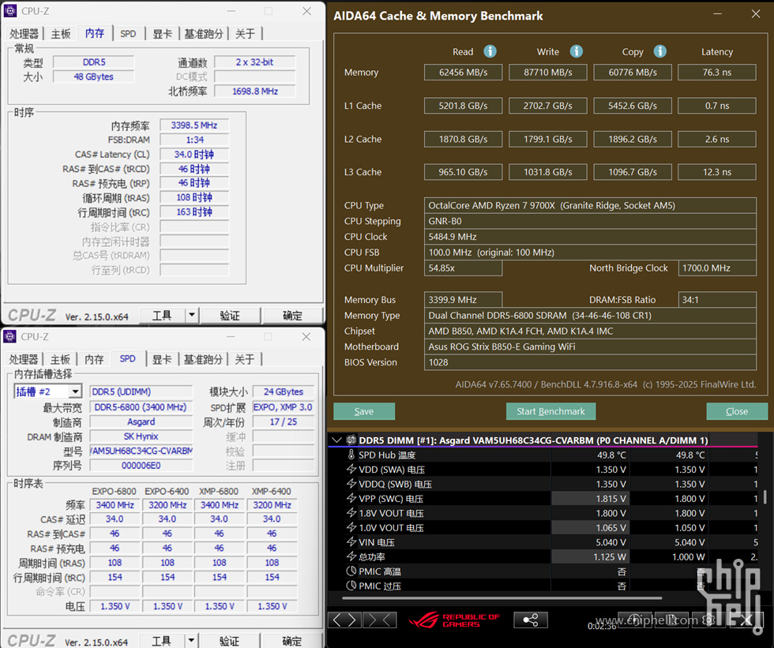Open 显卡 tab in bottom CPU-Z window

tap(162, 359)
